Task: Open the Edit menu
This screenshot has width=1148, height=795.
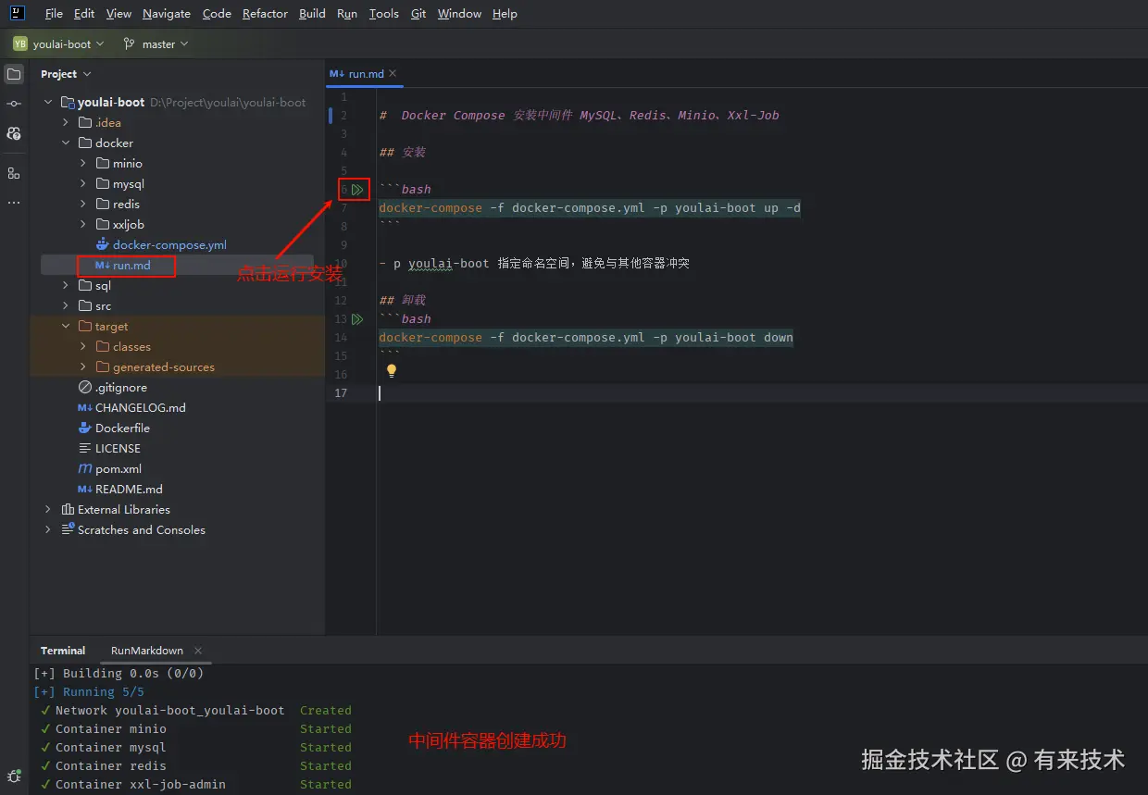Action: [84, 14]
